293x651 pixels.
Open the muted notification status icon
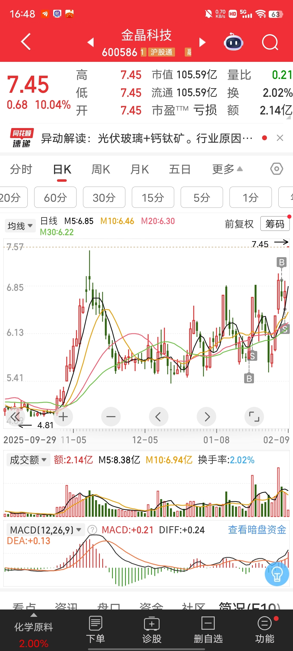pos(209,14)
